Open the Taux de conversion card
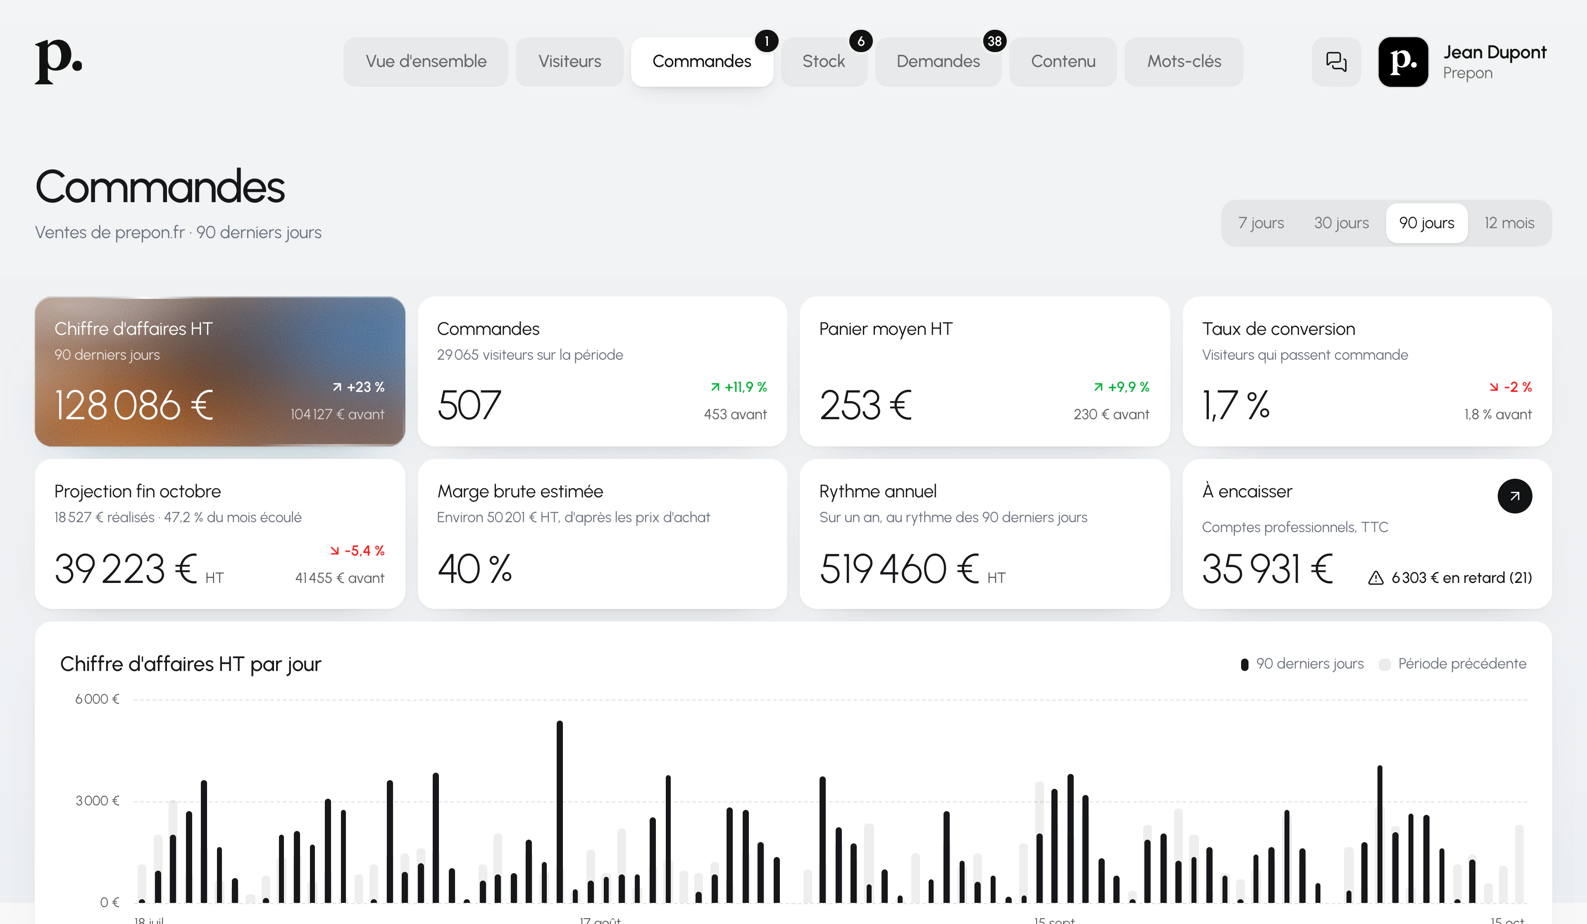This screenshot has height=924, width=1587. (1367, 372)
